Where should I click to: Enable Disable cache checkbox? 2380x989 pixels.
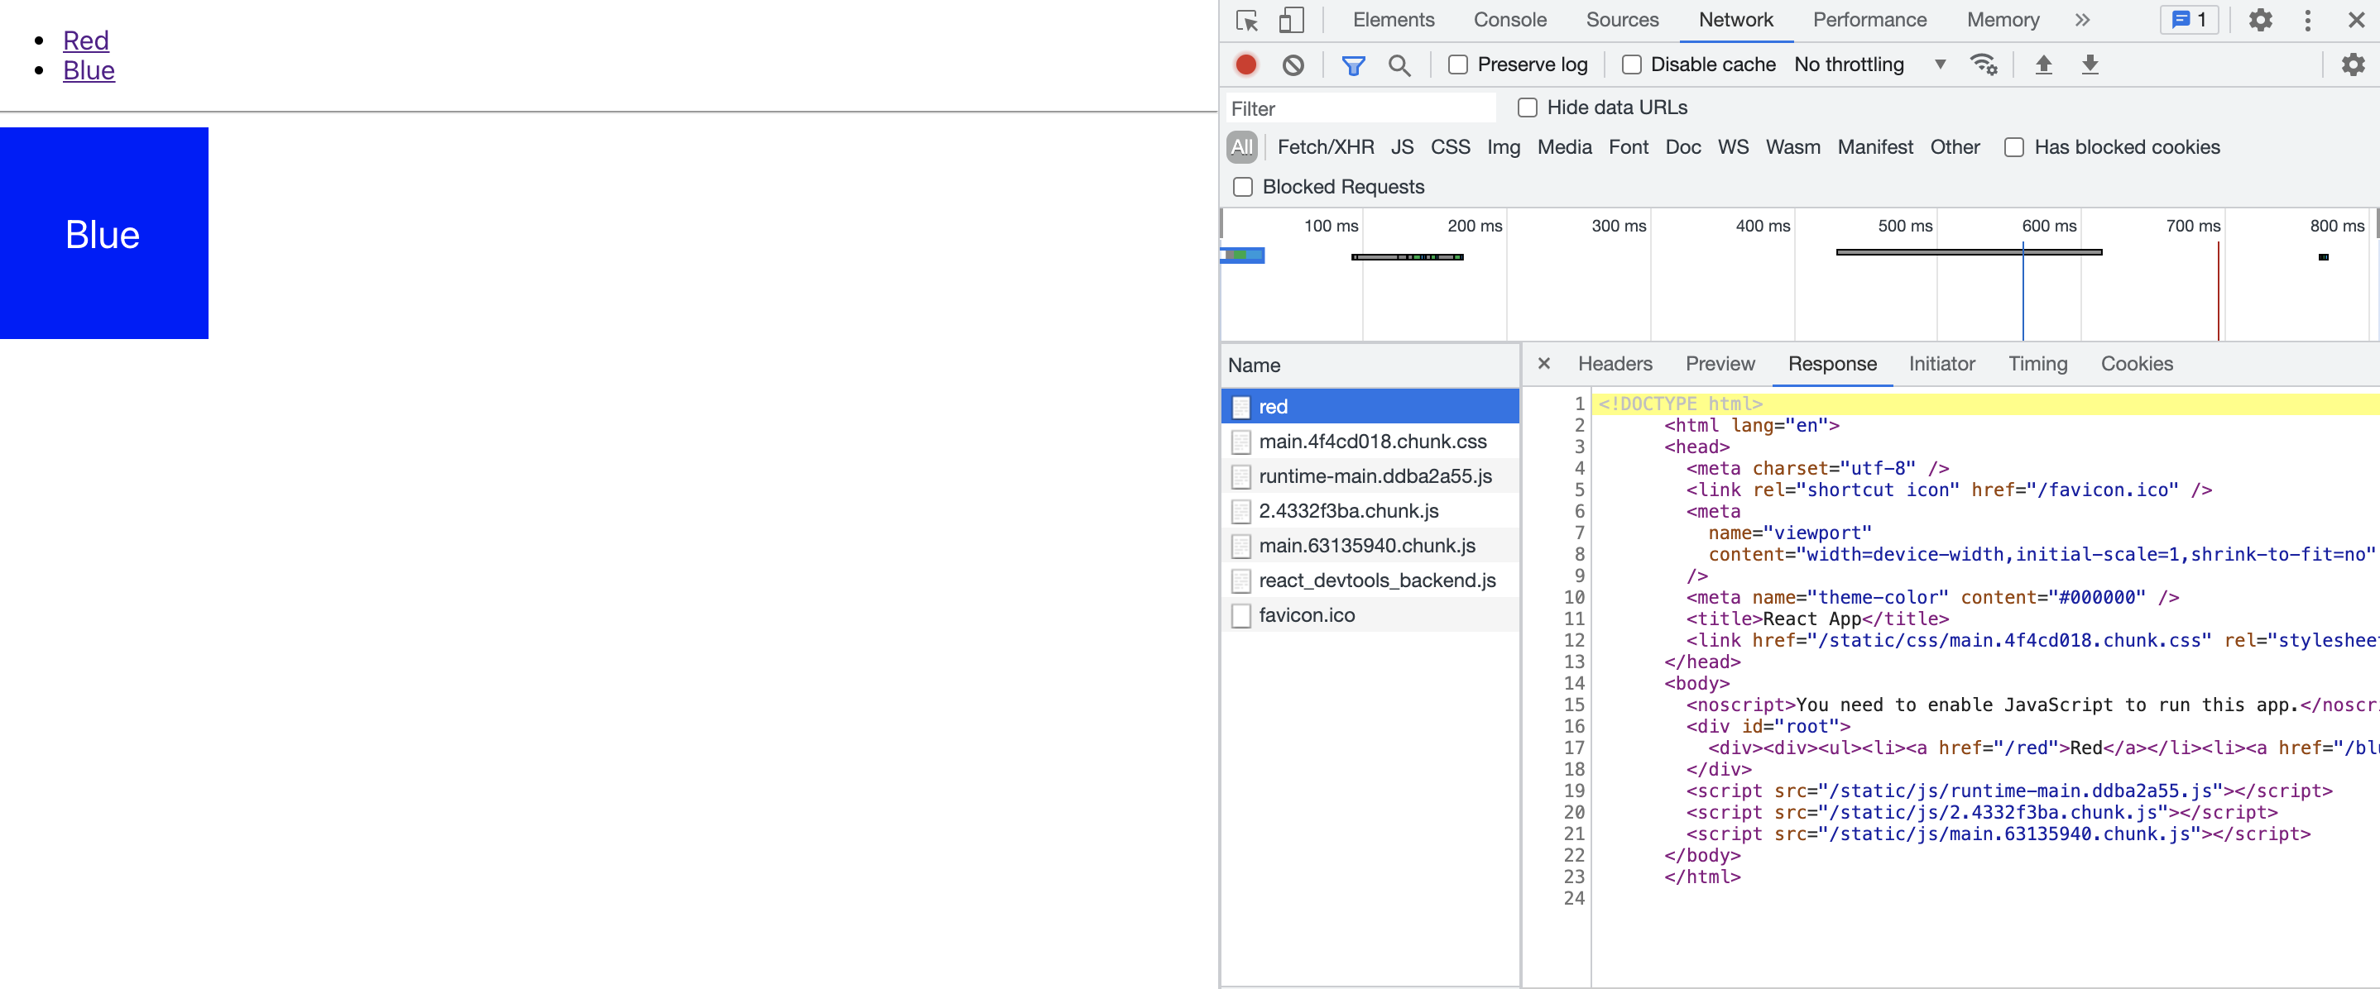tap(1632, 64)
